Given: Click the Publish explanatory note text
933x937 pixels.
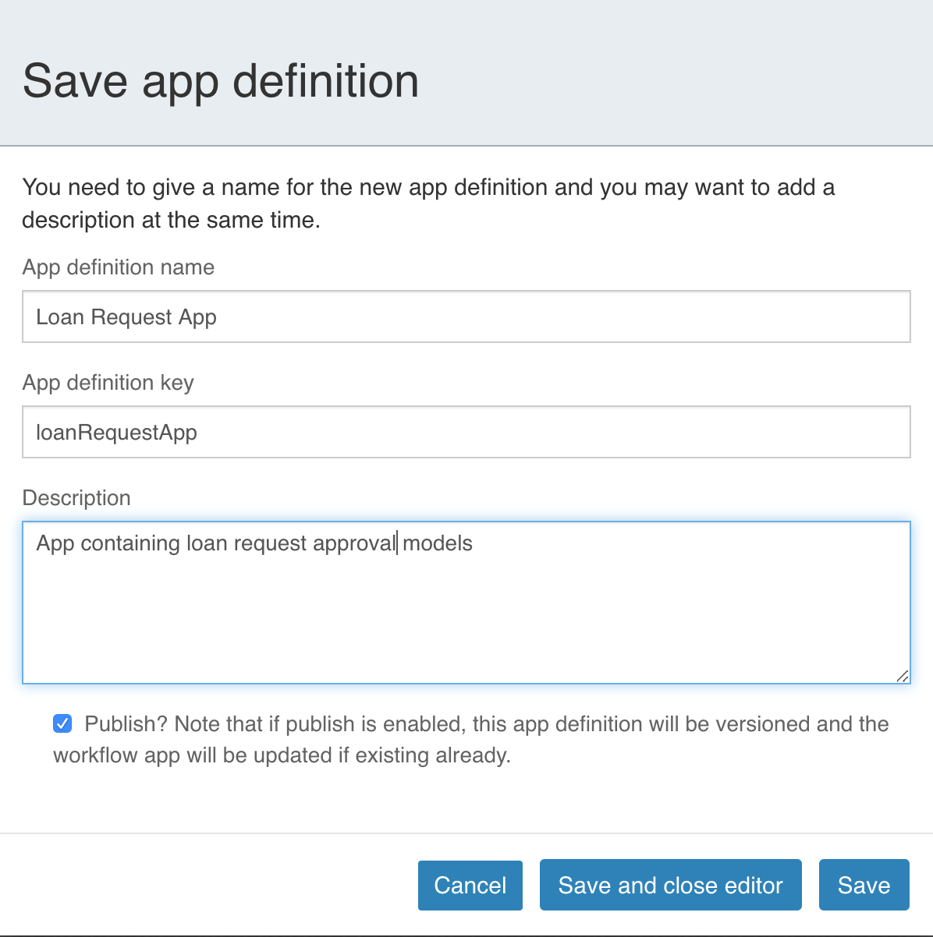Looking at the screenshot, I should coord(468,739).
